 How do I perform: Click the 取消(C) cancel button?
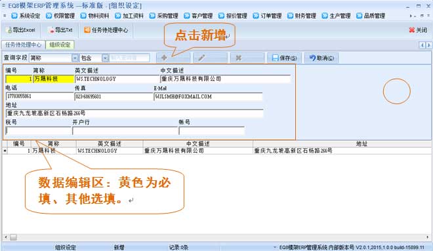pos(321,58)
